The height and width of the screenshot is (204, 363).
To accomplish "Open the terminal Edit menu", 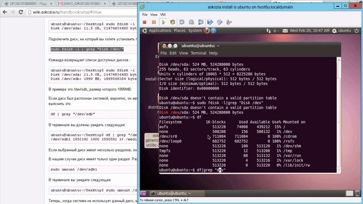I will pyautogui.click(x=172, y=53).
